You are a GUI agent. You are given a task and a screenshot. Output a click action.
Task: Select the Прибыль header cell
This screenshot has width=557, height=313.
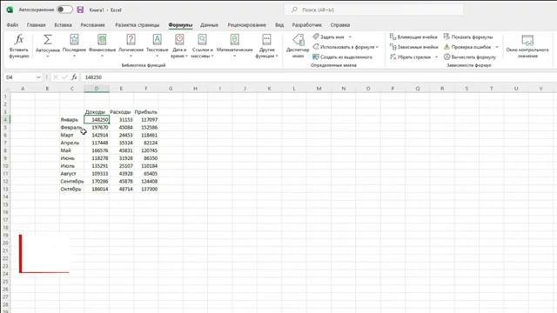(146, 112)
